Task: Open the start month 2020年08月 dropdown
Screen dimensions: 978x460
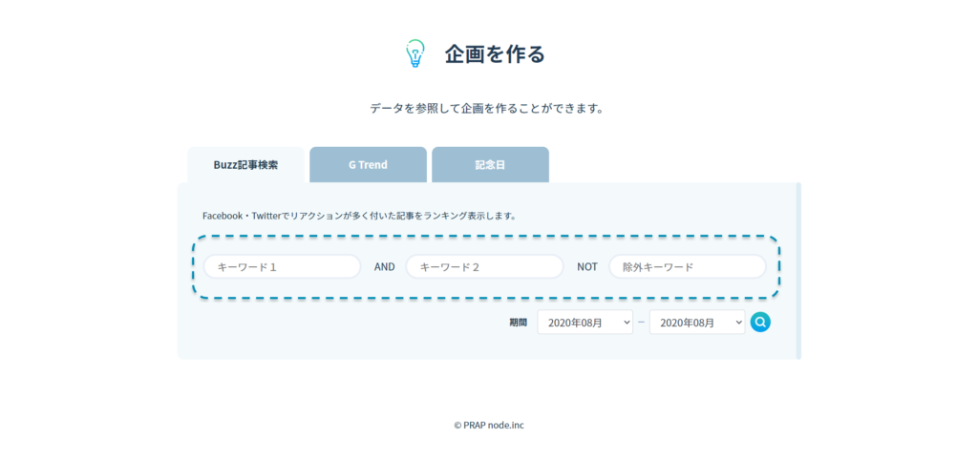Action: coord(585,323)
